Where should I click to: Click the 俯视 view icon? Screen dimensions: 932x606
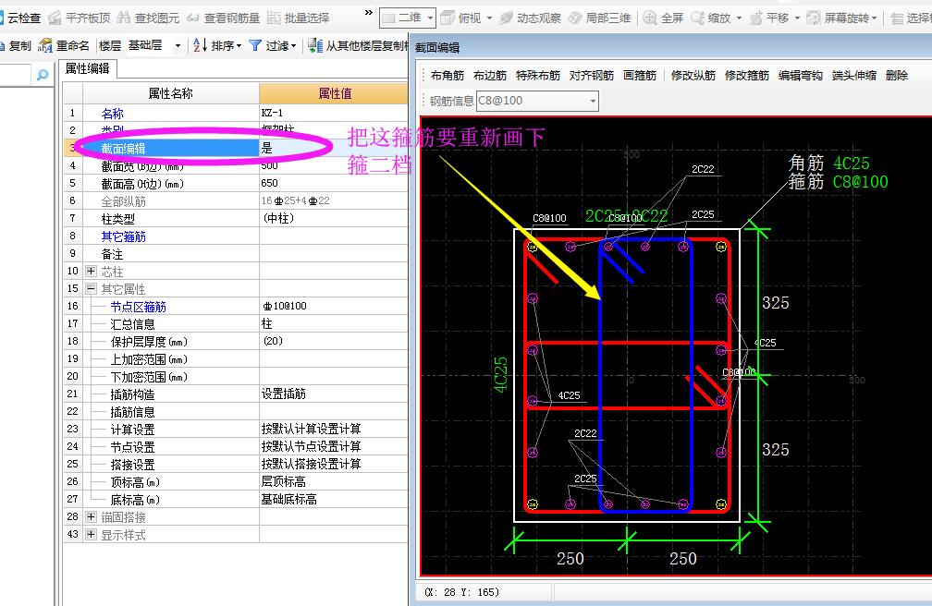point(448,18)
